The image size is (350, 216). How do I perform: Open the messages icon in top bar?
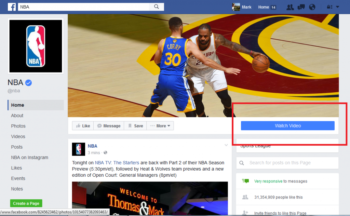(x=301, y=7)
